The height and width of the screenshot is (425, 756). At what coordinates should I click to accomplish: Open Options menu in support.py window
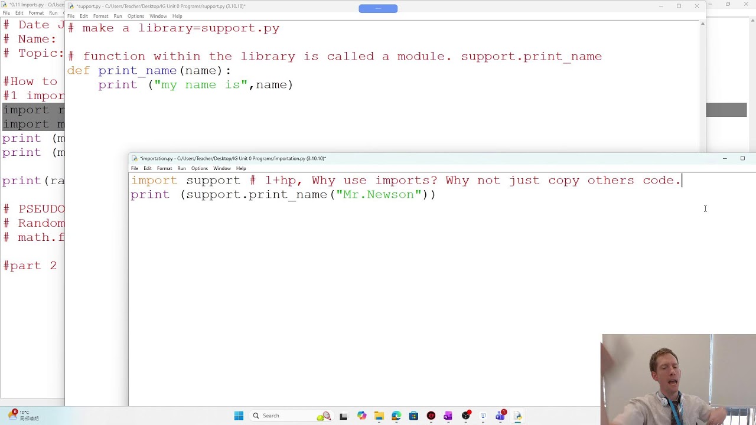point(136,16)
